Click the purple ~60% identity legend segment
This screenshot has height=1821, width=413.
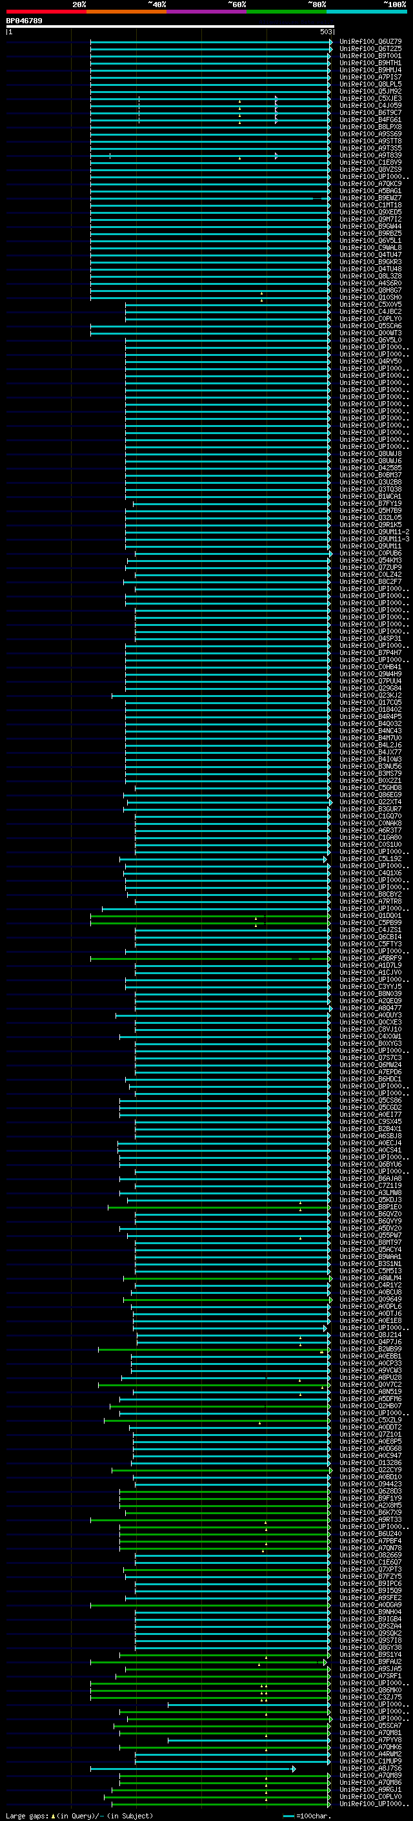pyautogui.click(x=207, y=12)
